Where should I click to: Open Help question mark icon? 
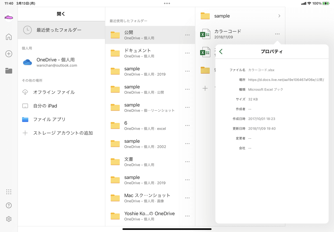pos(9,205)
